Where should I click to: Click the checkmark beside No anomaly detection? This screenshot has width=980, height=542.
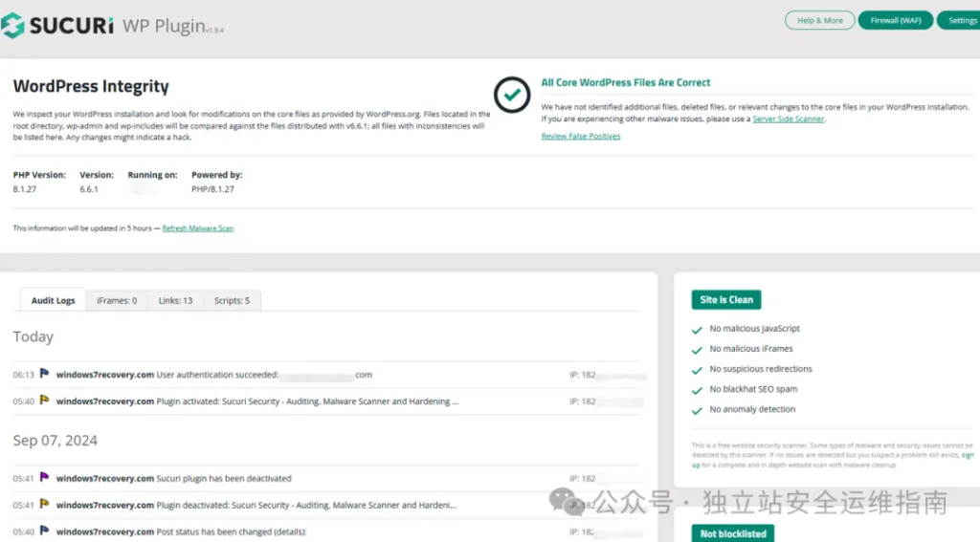click(697, 411)
